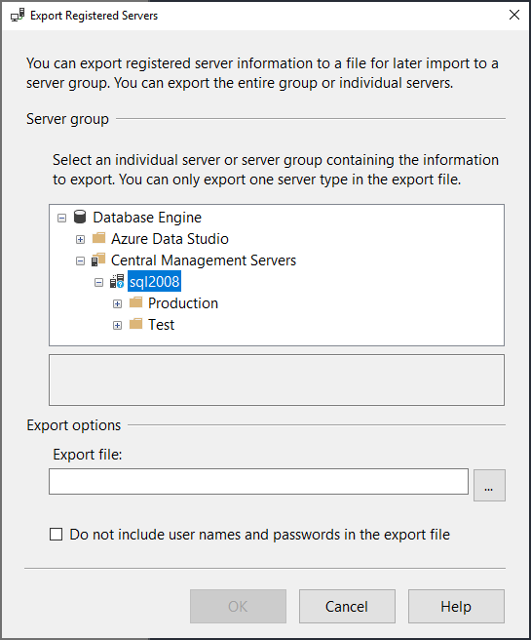Select the Database Engine tree label
This screenshot has height=640, width=531.
click(147, 218)
